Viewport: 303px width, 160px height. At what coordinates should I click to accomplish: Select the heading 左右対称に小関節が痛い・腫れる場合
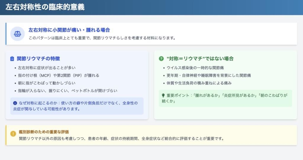[69, 30]
